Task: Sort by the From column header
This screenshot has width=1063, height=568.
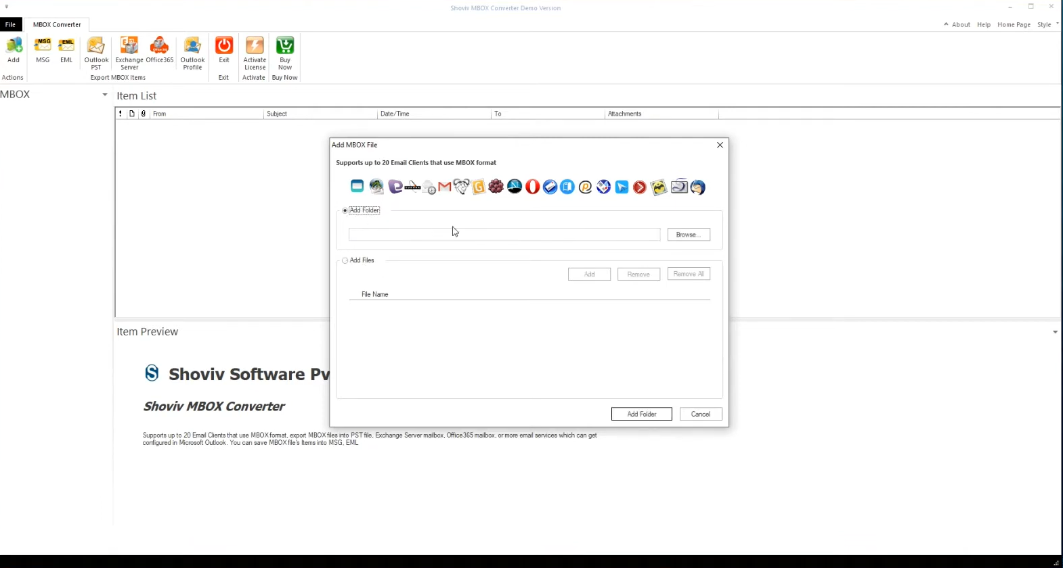Action: 207,114
